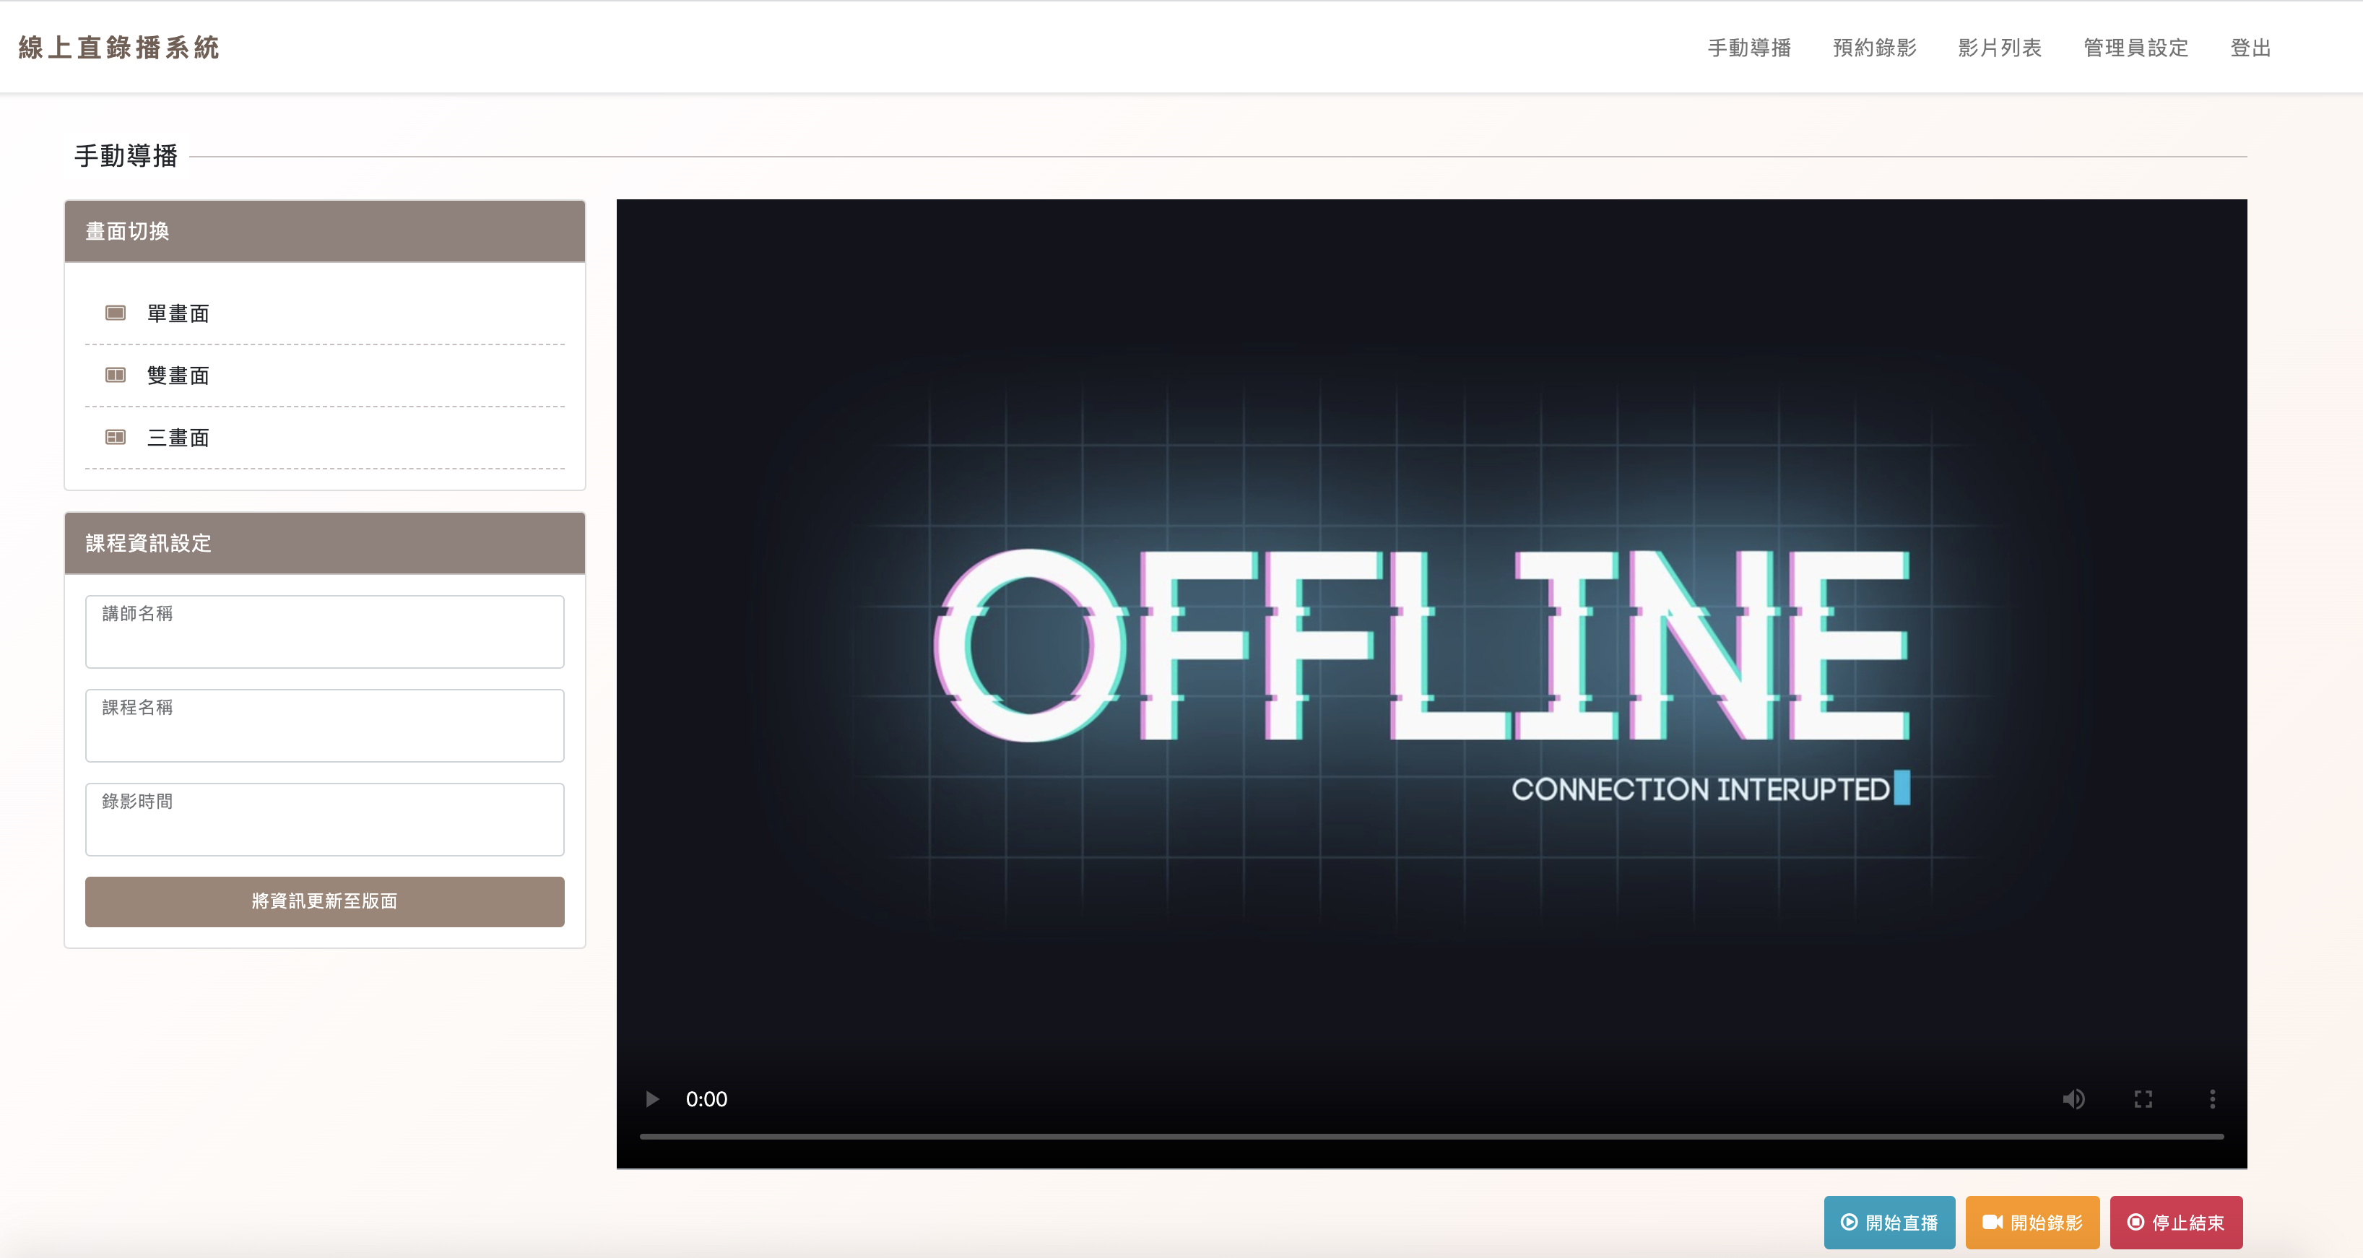Viewport: 2363px width, 1258px height.
Task: Enter fullscreen using fullscreen icon
Action: tap(2143, 1099)
